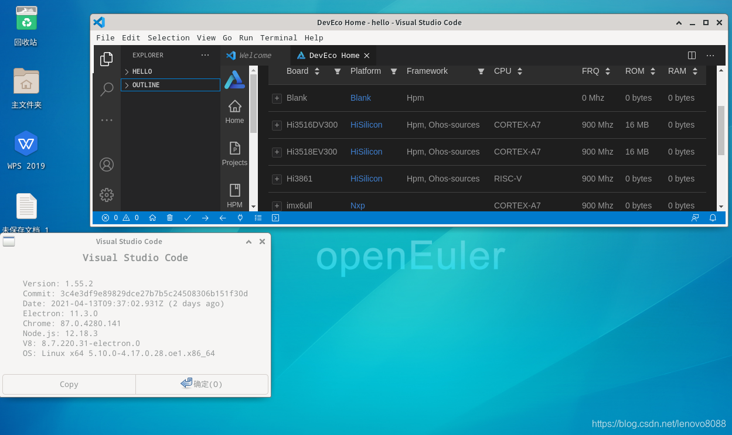Open HiSilicon link in Hi3861 row

coord(366,179)
